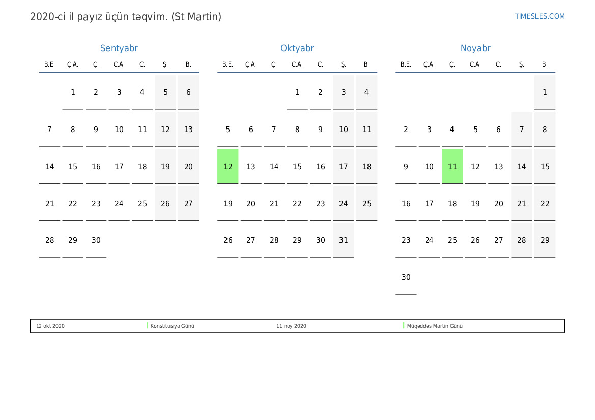Click the '11 noy 2020' legend date
595x420 pixels.
[x=291, y=326]
